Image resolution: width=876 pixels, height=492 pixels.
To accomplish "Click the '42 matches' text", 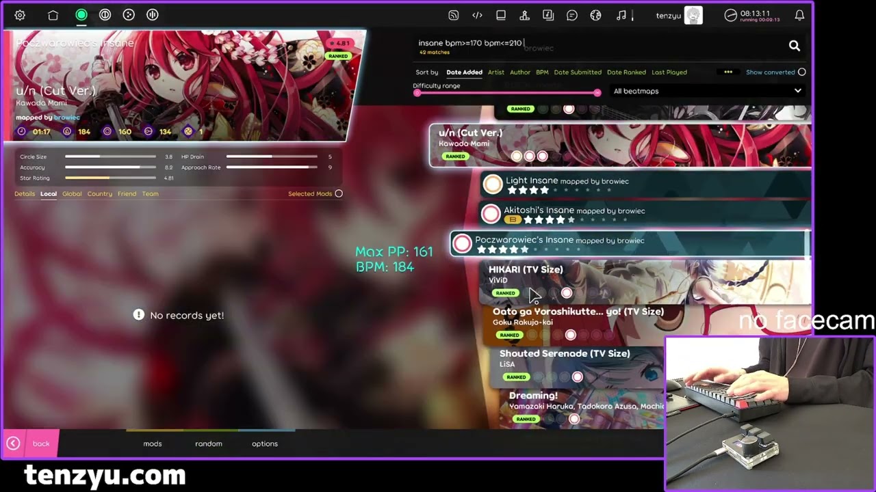I will pyautogui.click(x=435, y=53).
